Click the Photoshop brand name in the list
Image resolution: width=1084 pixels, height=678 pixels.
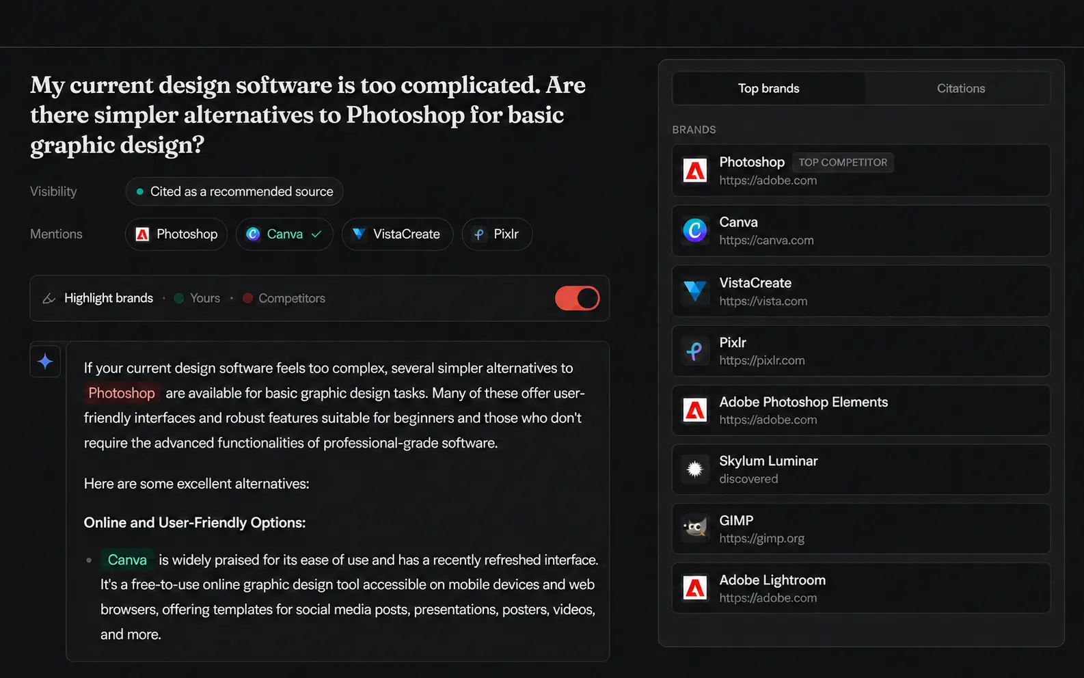click(x=752, y=162)
